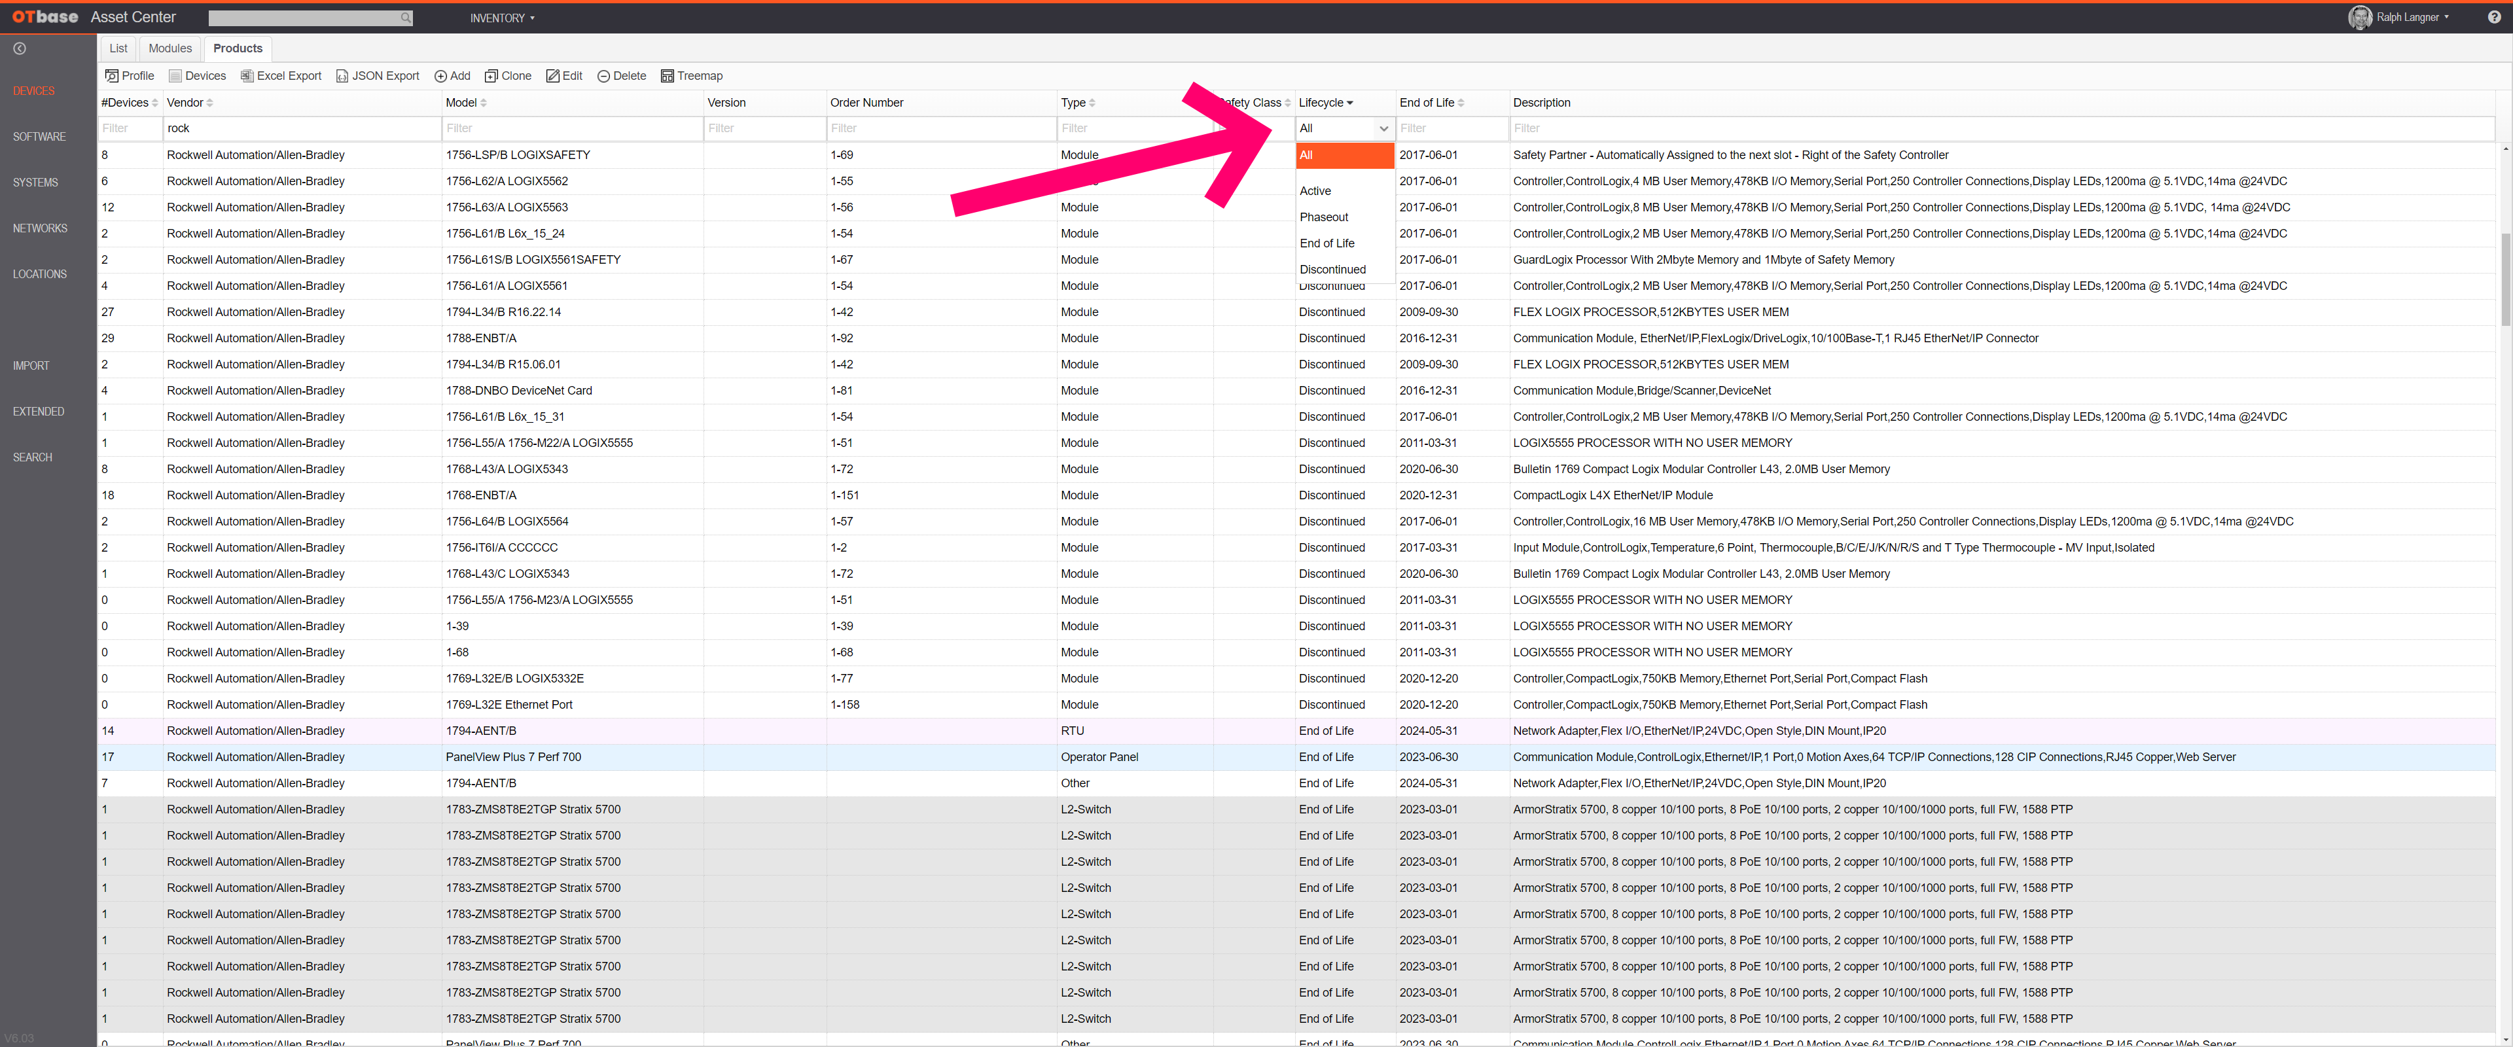Open Devices view from the toolbar
The height and width of the screenshot is (1047, 2513).
[x=197, y=76]
